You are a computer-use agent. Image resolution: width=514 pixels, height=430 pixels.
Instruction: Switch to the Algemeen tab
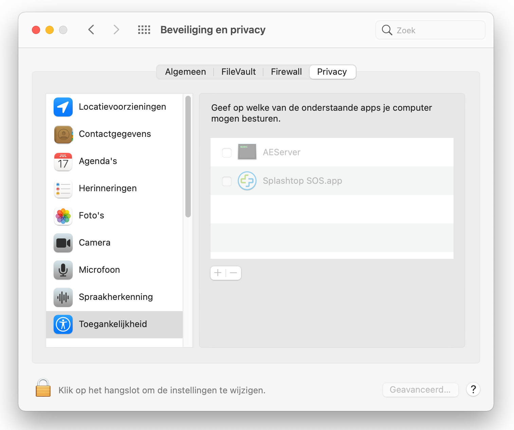185,72
